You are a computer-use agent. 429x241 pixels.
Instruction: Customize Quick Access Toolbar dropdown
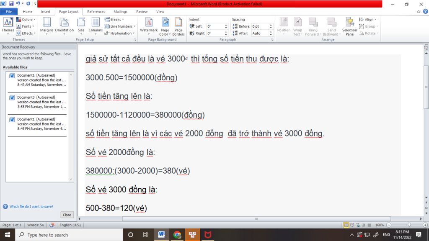click(x=35, y=3)
